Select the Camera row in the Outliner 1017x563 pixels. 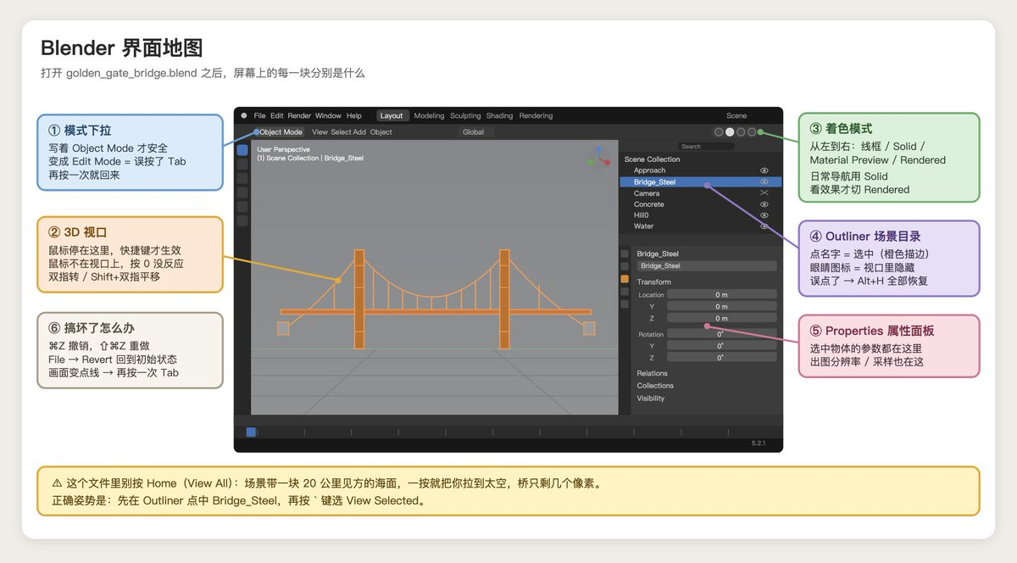coord(701,193)
